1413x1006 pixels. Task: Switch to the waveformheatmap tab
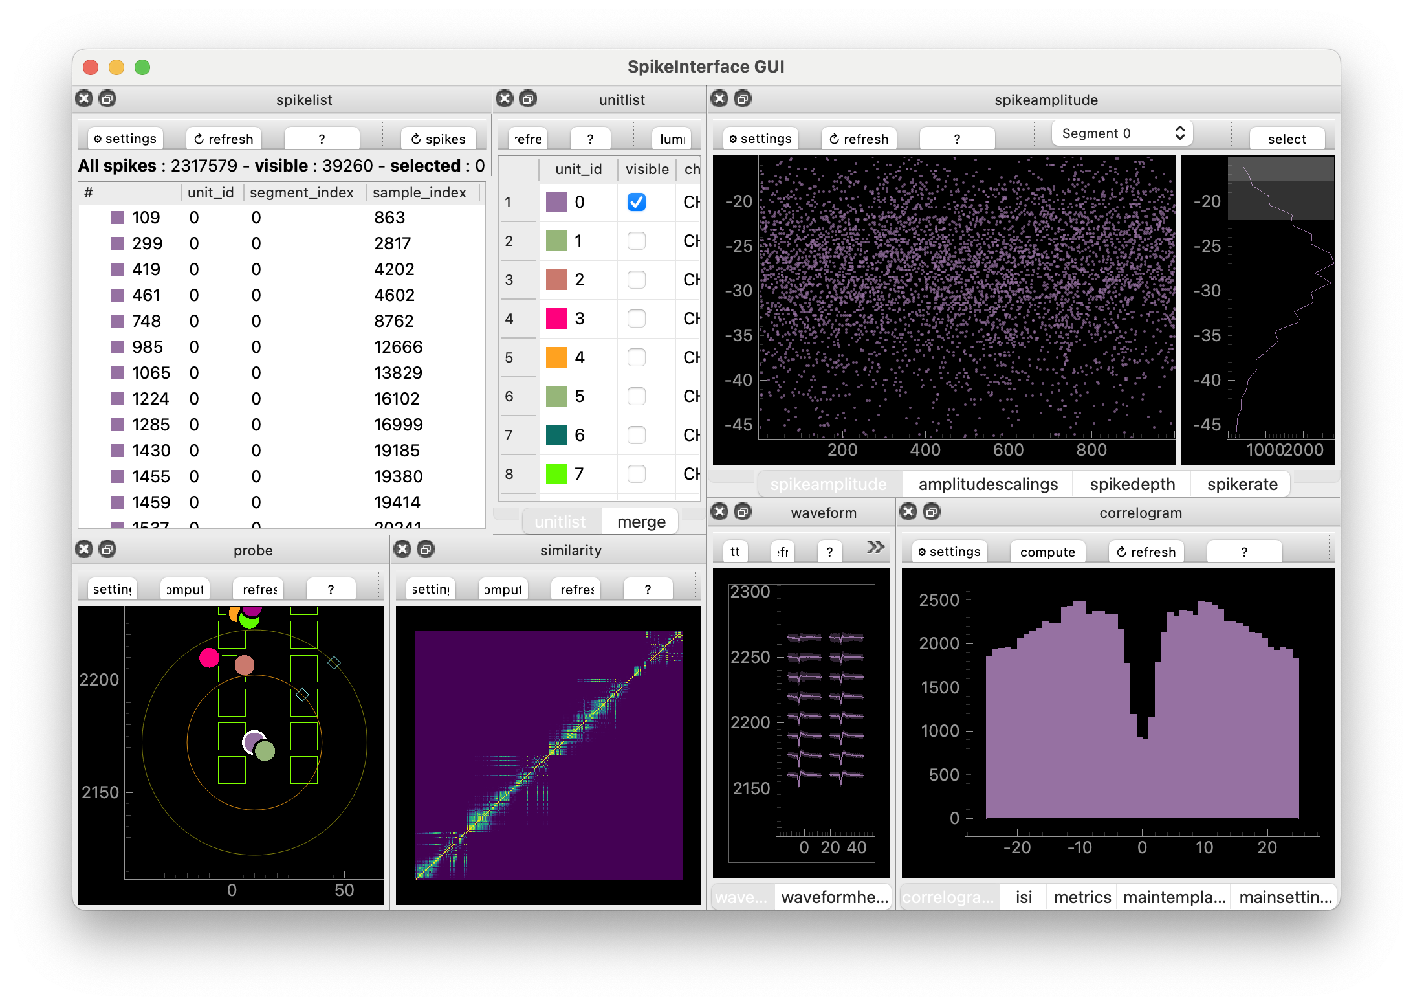coord(835,897)
